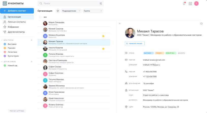Open contact Матвей Соколов
This screenshot has width=207, height=113.
(x=74, y=30)
